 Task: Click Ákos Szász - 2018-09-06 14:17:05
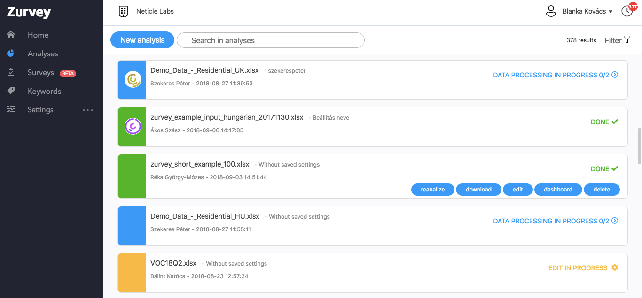pyautogui.click(x=197, y=130)
